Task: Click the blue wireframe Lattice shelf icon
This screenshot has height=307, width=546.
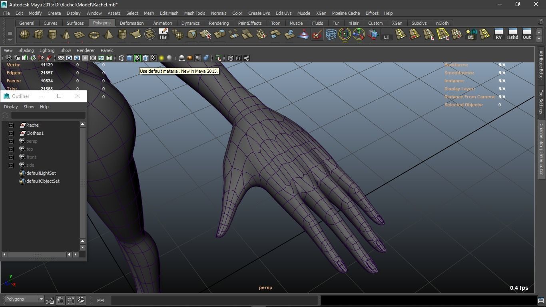Action: click(331, 35)
